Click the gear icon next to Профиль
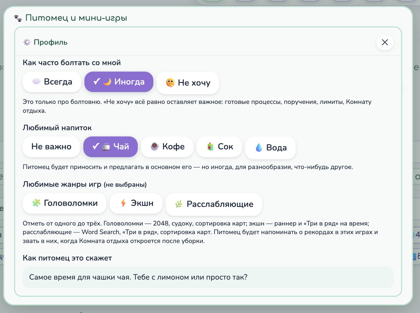Viewport: 420px width, 313px height. click(x=27, y=42)
